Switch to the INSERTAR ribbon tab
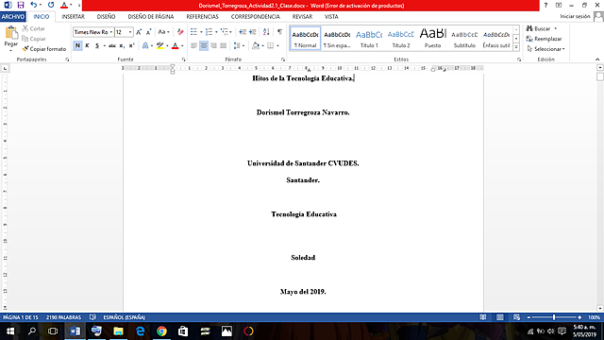The image size is (604, 340). 74,17
